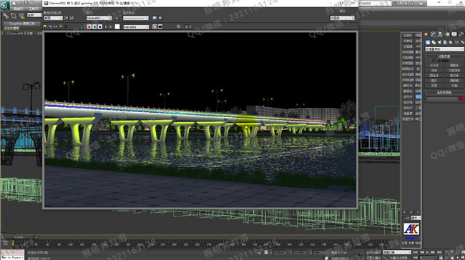Open the production render mode dropdown

tap(342, 18)
